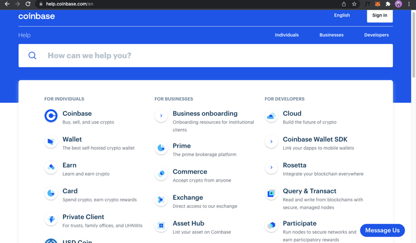Click the Participate cube icon

tap(271, 225)
